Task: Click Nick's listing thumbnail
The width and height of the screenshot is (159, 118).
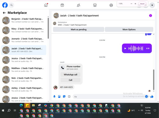Action: (6, 80)
